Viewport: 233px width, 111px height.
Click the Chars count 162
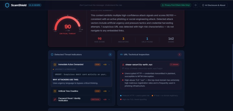171,39
